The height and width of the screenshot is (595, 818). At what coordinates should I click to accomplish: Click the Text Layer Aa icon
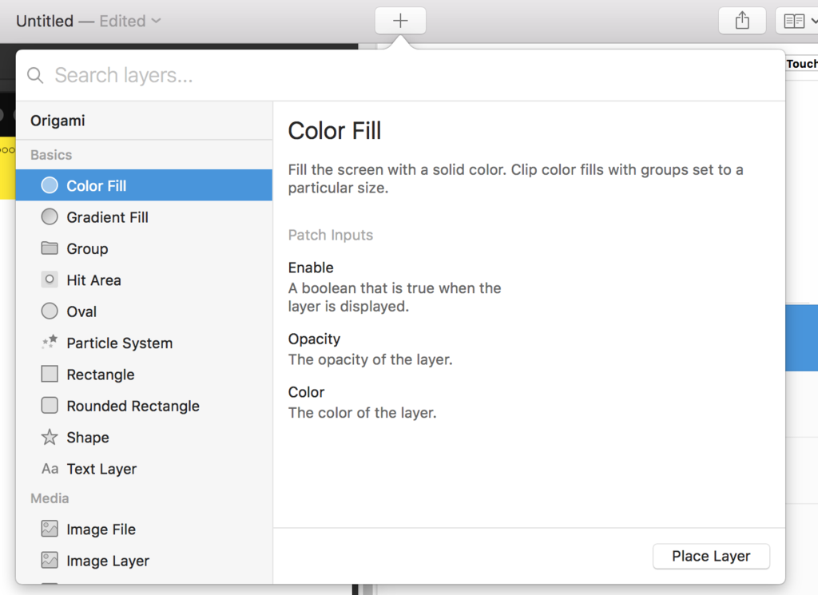[x=50, y=469]
